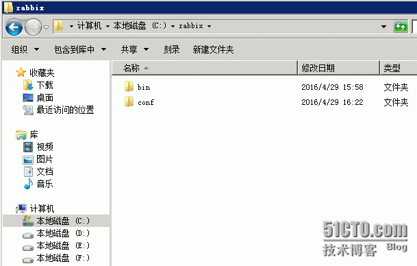Open the 文档 library
The width and height of the screenshot is (417, 266).
(45, 171)
